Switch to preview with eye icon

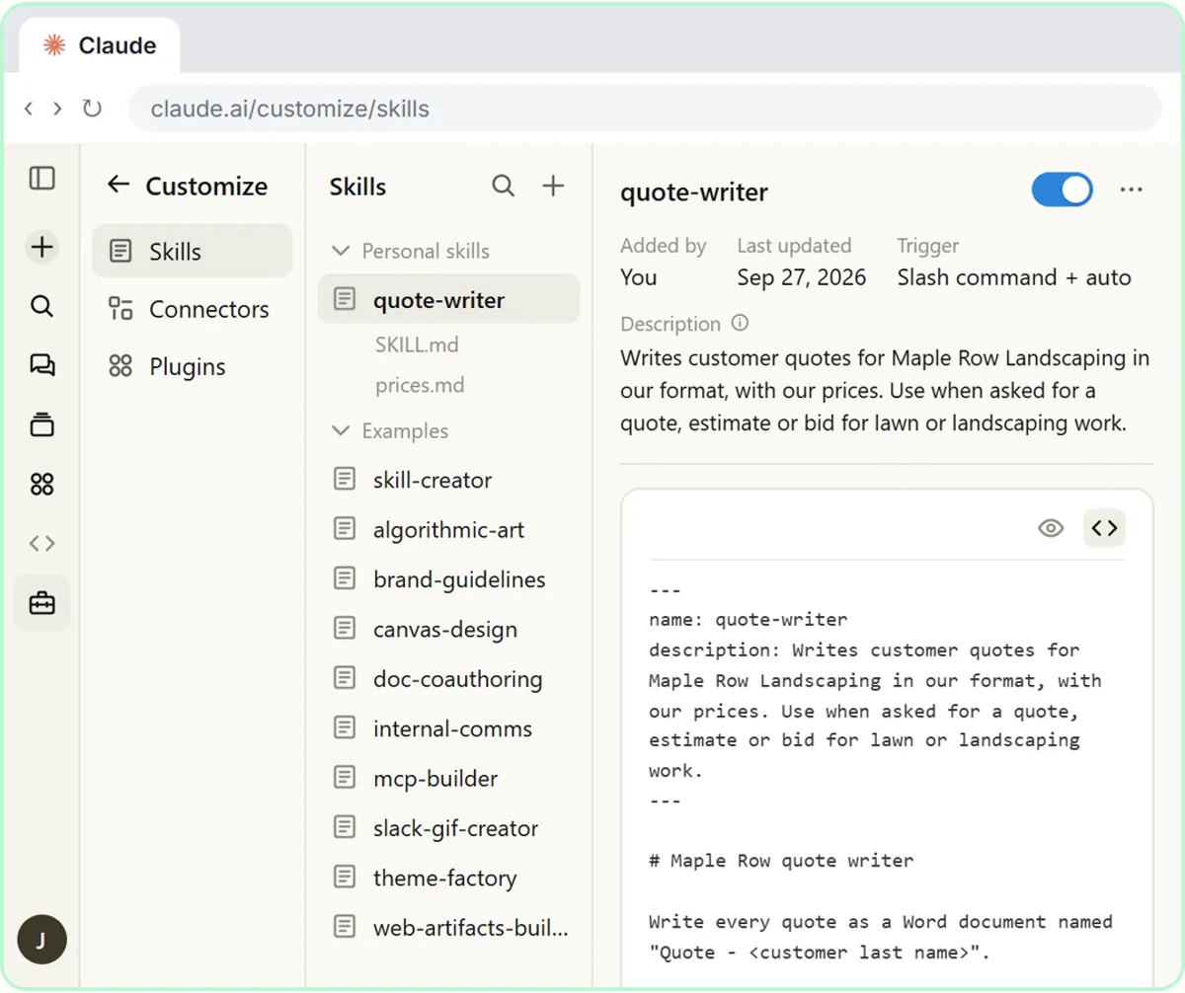(x=1051, y=528)
